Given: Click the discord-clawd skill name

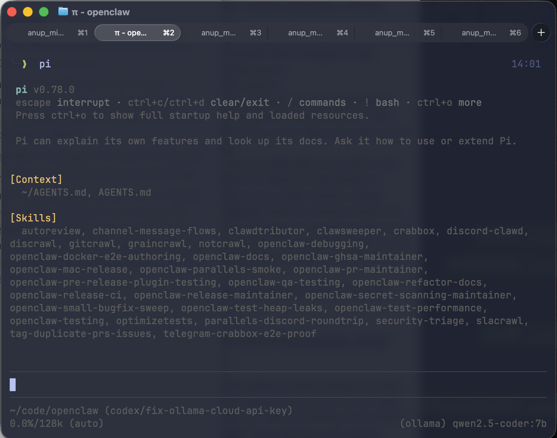Looking at the screenshot, I should [x=485, y=231].
